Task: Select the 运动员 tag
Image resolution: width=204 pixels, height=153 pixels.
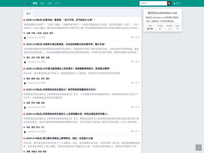Action: tap(46, 33)
